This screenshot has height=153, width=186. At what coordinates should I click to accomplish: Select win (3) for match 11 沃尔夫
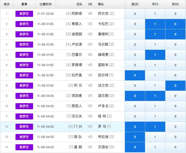[135, 116]
